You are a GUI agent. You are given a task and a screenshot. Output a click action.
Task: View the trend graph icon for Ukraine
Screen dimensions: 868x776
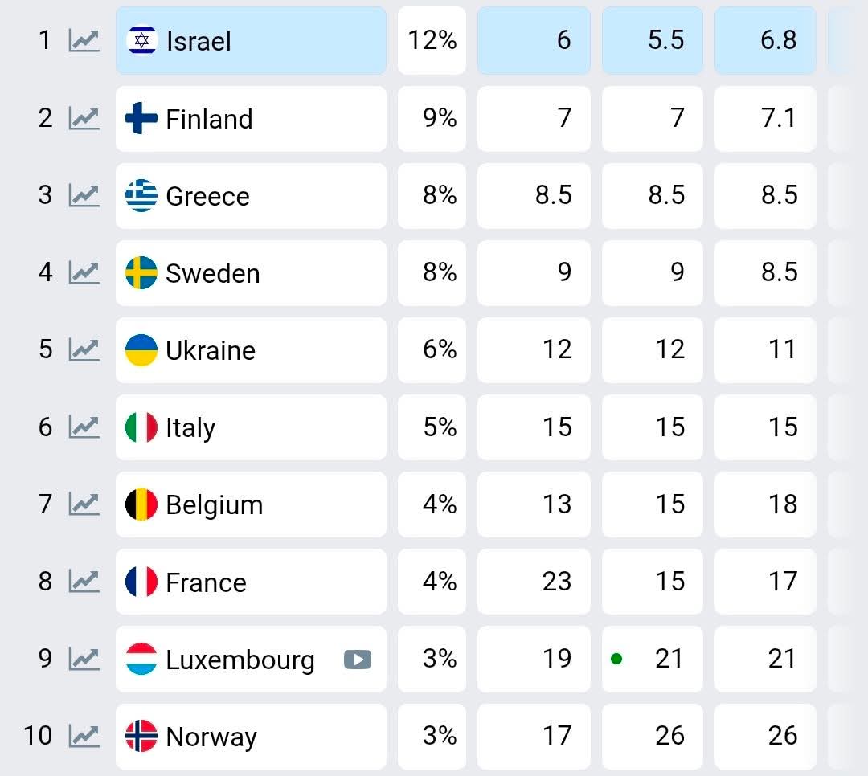click(x=84, y=350)
